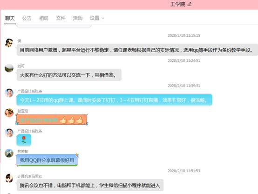This screenshot has width=258, height=194.
Task: Click the rose emoji message
Action: [24, 140]
